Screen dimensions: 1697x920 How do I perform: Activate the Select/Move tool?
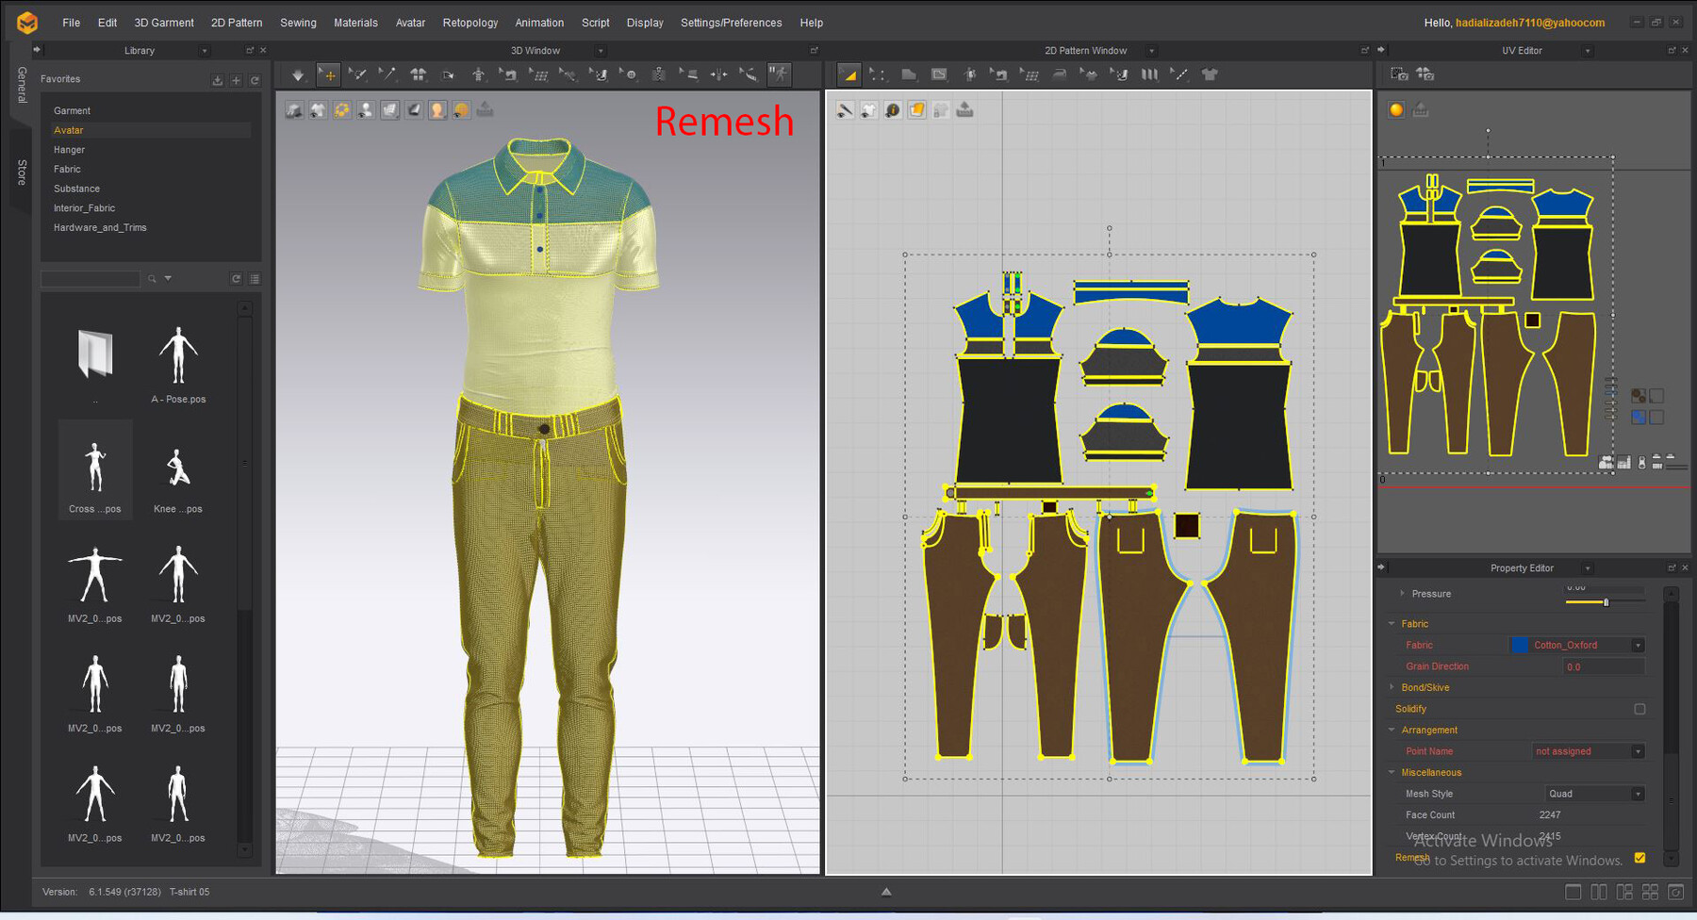328,74
